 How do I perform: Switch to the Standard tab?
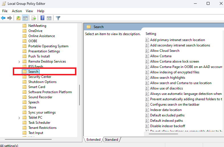111,140
